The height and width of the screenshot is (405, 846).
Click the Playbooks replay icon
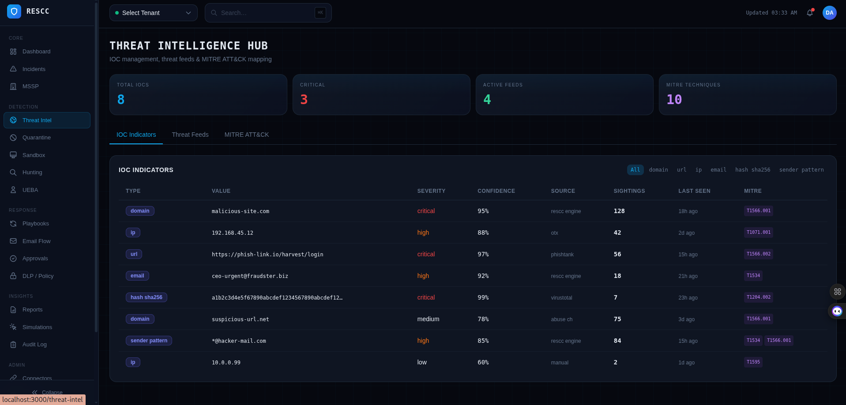pyautogui.click(x=13, y=224)
